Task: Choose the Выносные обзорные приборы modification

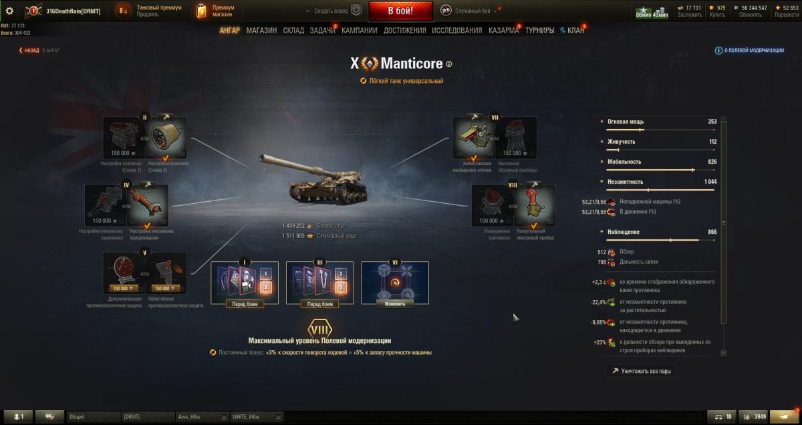Action: click(516, 138)
